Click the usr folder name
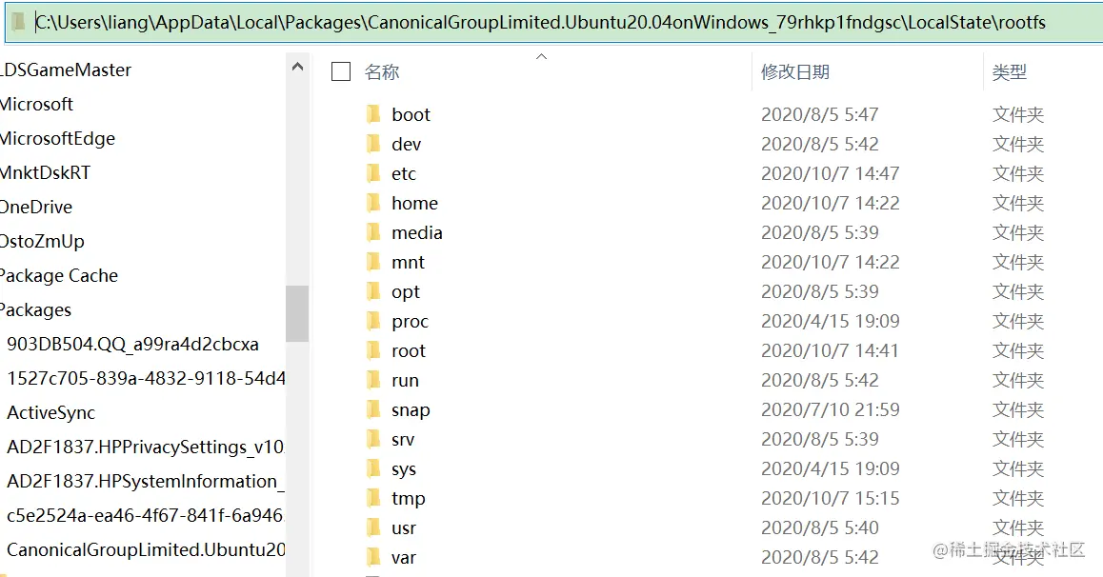 point(404,527)
